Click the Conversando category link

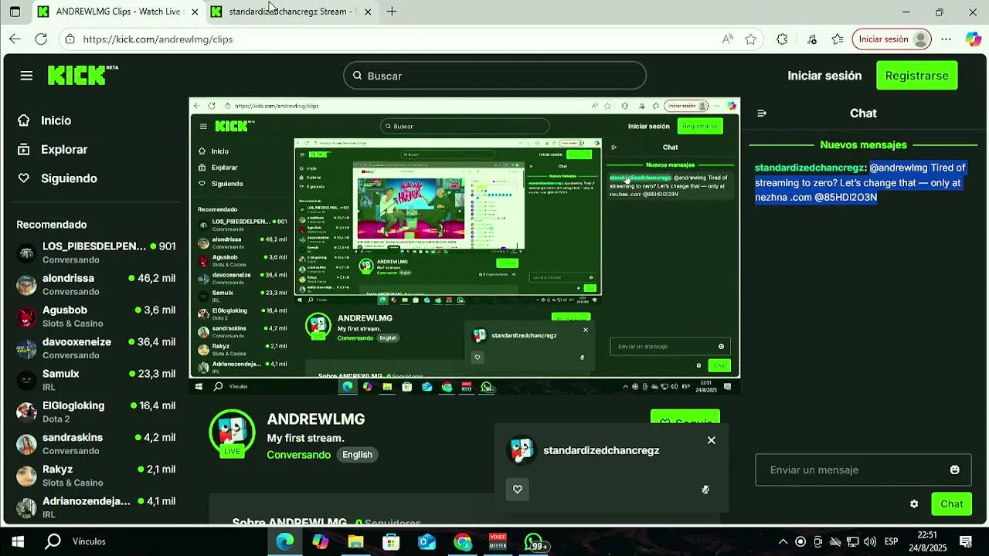click(298, 455)
